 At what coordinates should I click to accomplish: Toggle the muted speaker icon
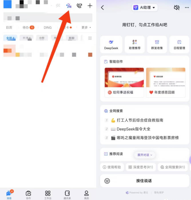(177, 8)
